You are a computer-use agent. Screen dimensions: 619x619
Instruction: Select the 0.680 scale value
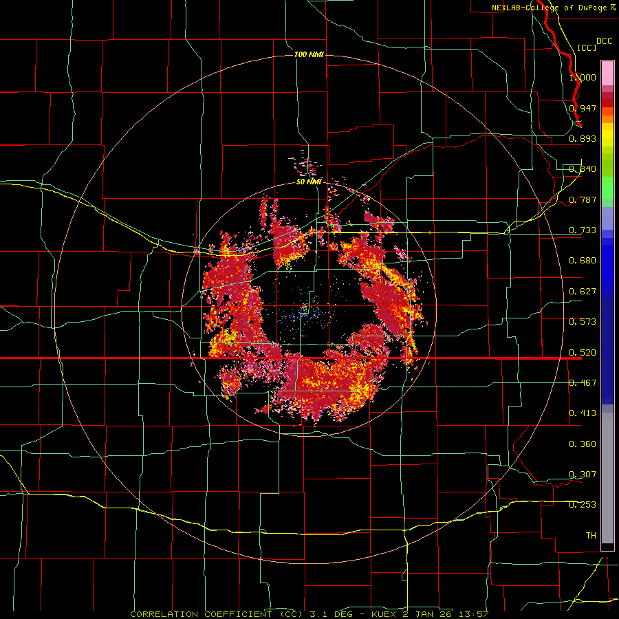pyautogui.click(x=583, y=261)
